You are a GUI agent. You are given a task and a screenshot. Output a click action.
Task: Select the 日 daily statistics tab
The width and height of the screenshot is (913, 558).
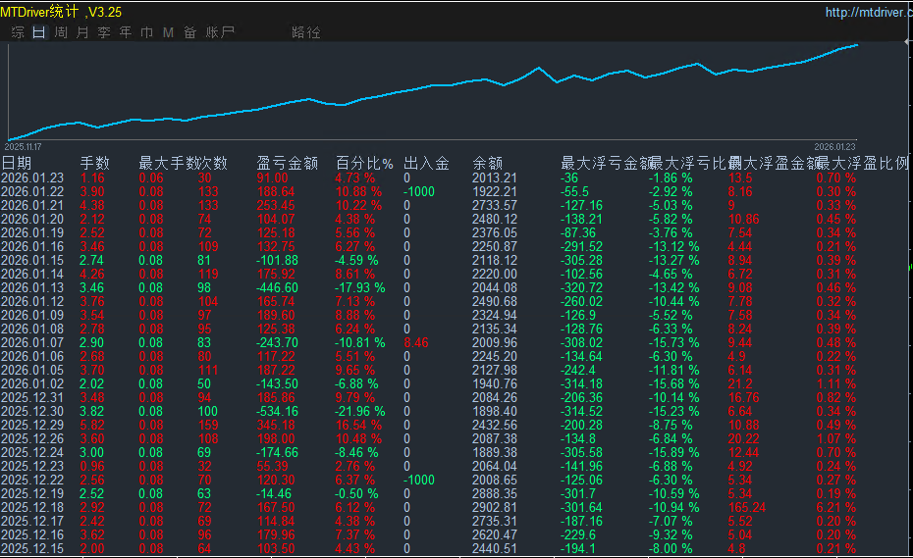[x=39, y=32]
